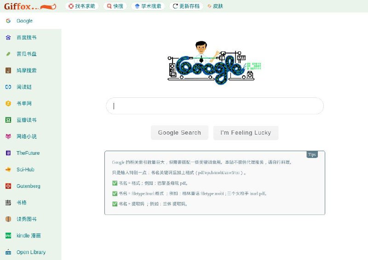Viewport: 368px width, 260px height.
Task: Open 网络小说 from the sidebar
Action: point(31,136)
